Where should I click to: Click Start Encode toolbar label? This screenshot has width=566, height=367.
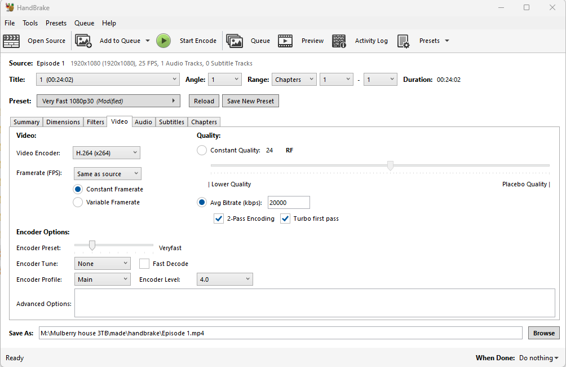(x=198, y=41)
